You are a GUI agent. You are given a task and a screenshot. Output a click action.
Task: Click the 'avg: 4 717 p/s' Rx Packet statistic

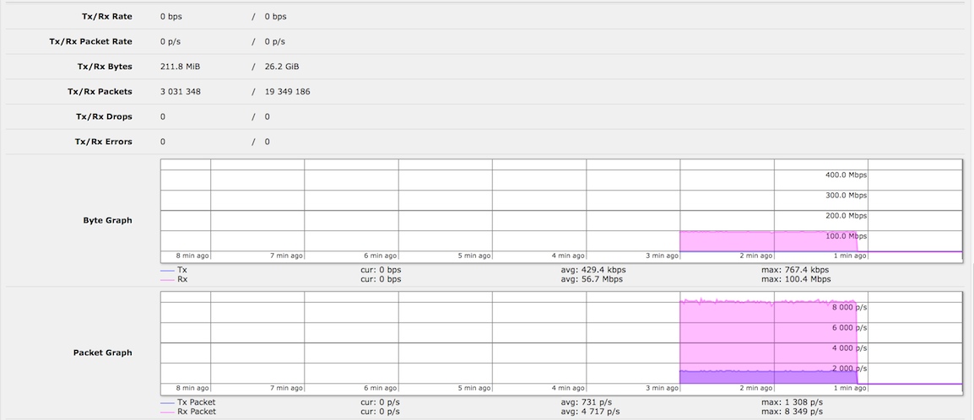pos(591,412)
